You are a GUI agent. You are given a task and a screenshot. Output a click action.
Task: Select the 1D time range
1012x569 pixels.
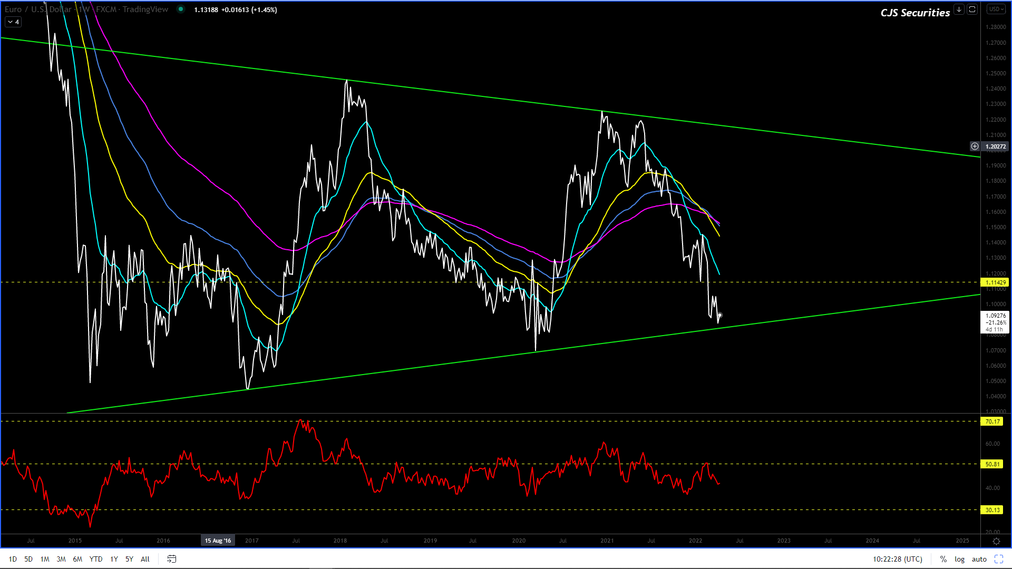13,559
